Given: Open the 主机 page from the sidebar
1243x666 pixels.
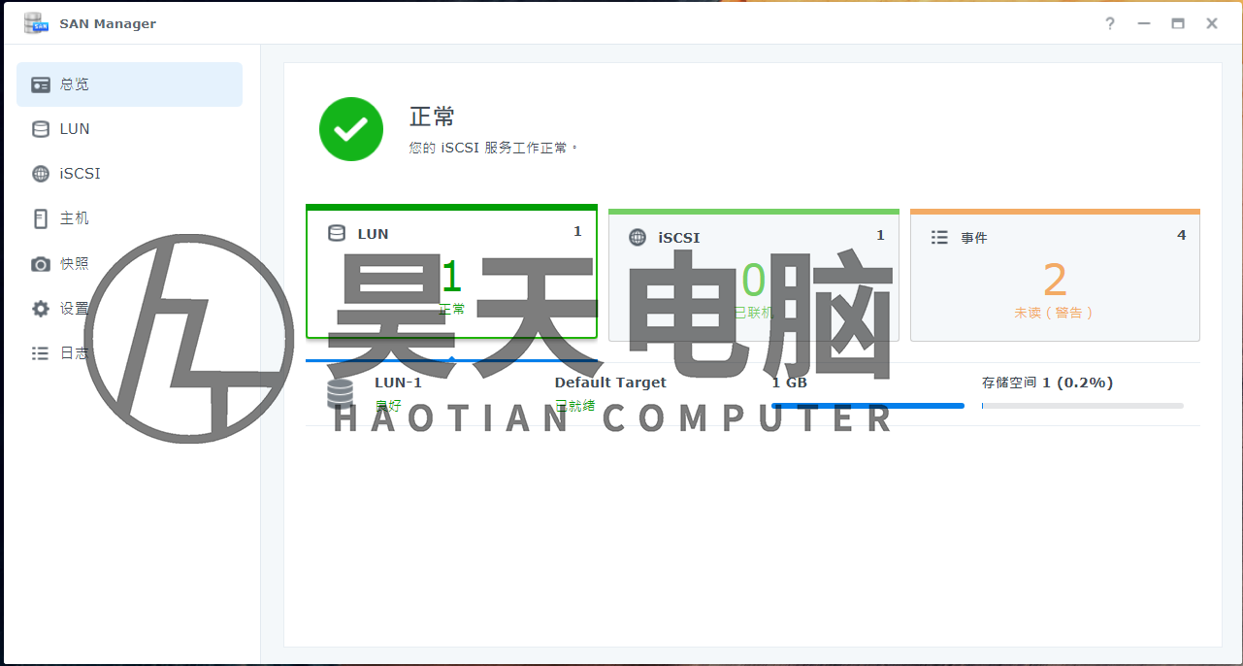Looking at the screenshot, I should point(76,217).
